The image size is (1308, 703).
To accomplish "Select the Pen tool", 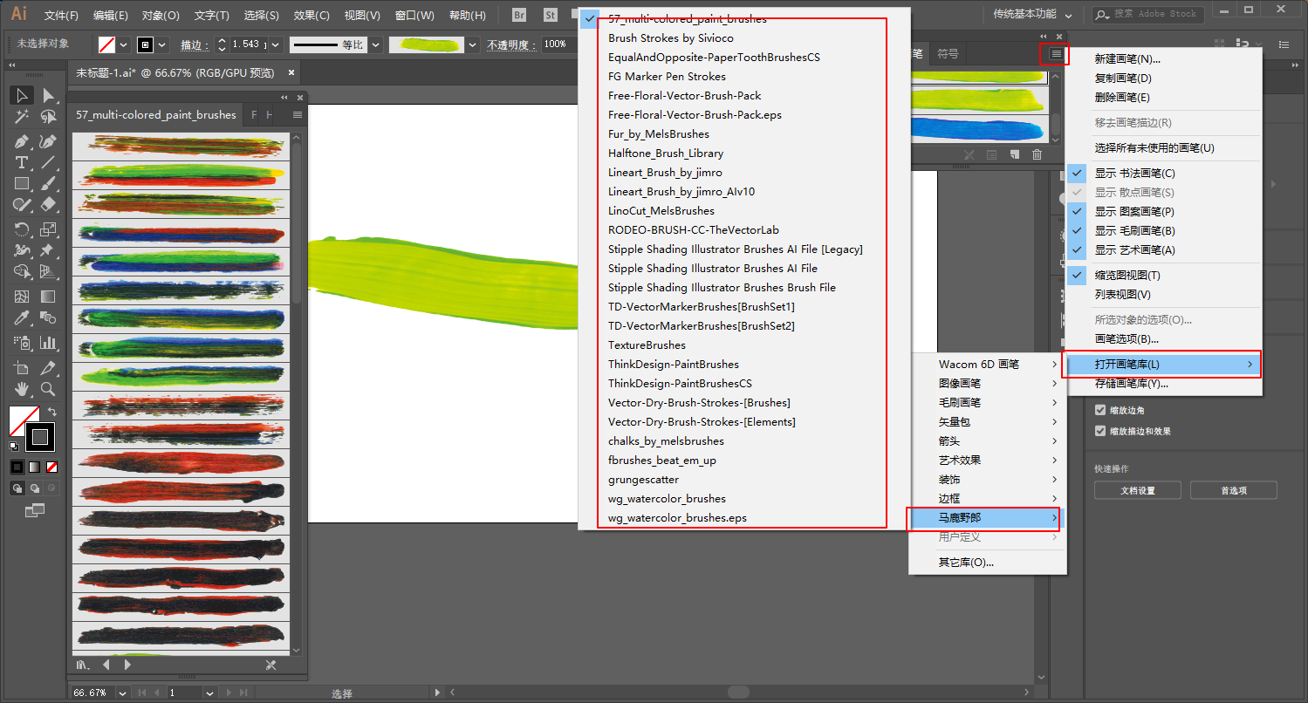I will [22, 141].
